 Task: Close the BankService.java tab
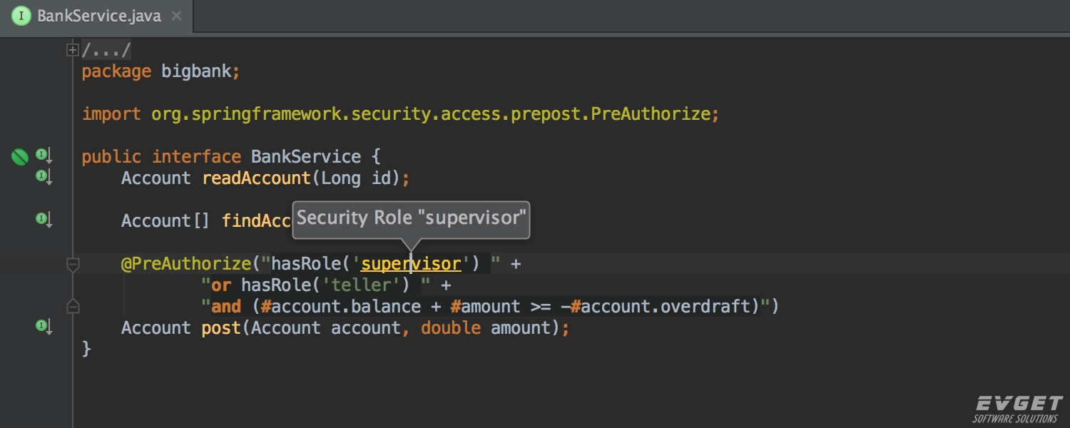pyautogui.click(x=177, y=16)
